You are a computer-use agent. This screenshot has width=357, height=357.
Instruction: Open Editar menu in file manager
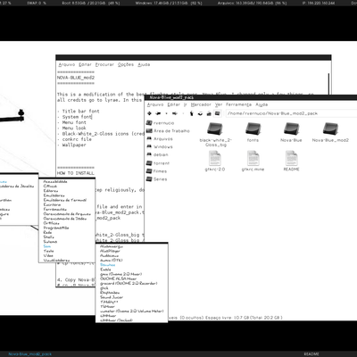(173, 104)
